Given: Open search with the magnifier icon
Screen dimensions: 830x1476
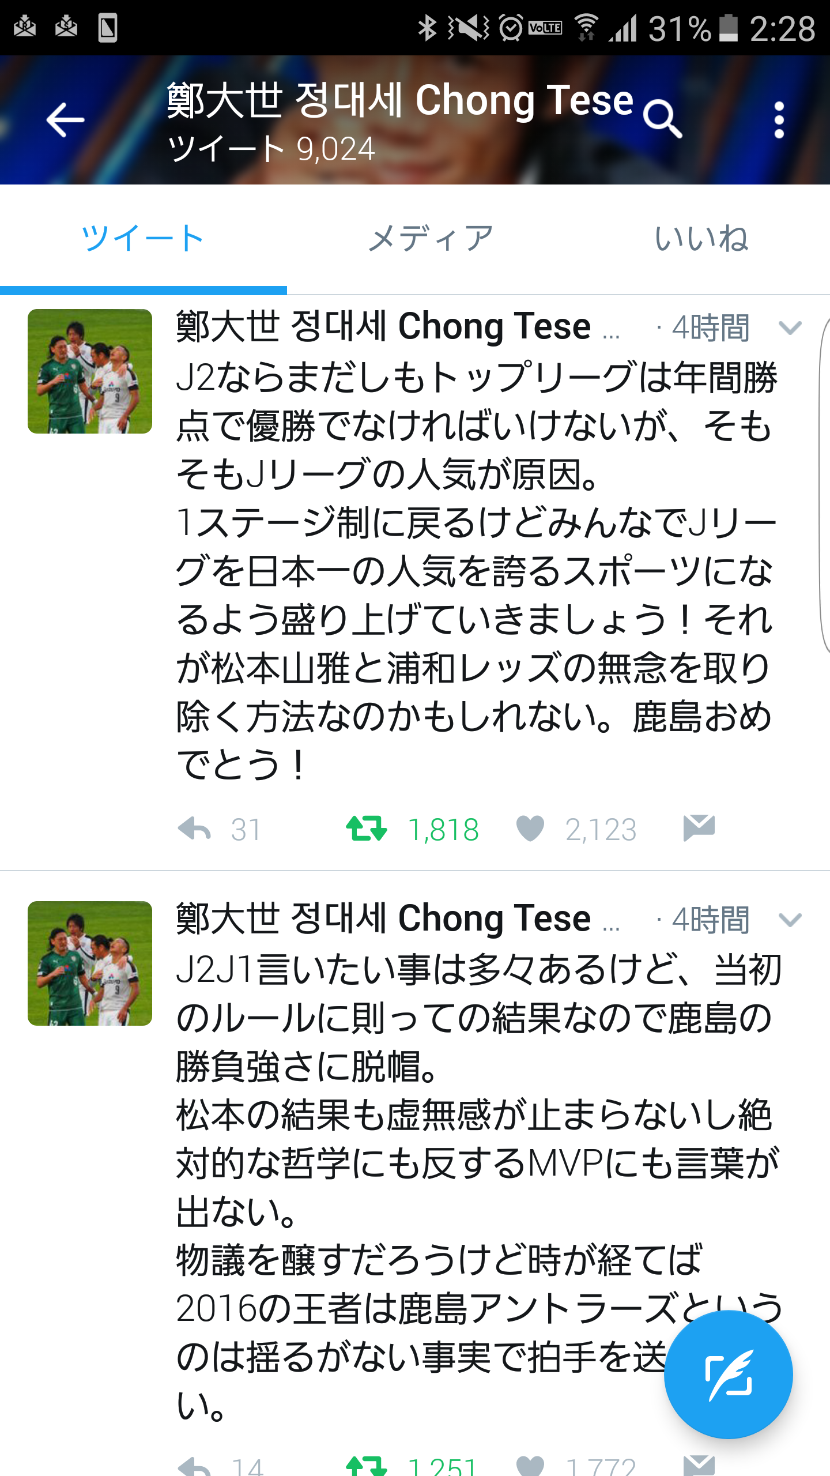Looking at the screenshot, I should tap(662, 119).
